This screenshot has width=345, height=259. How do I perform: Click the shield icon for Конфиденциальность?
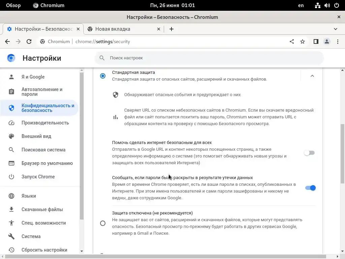11,108
